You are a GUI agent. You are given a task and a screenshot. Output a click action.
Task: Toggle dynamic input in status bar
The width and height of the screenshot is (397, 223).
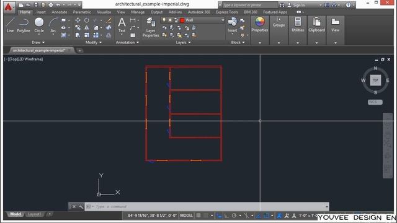219,216
